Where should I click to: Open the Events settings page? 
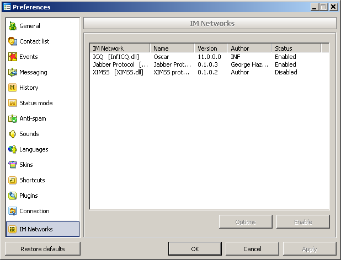click(29, 57)
